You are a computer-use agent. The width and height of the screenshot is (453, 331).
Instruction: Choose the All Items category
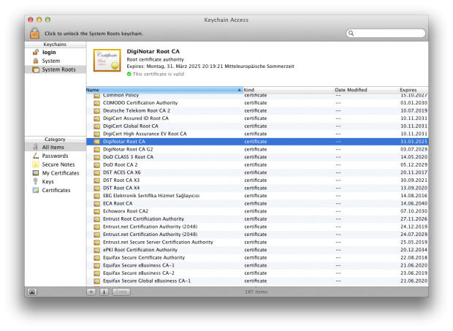[x=56, y=148]
